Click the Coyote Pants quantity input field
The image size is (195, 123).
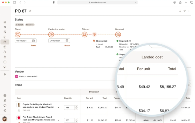pos(69,108)
